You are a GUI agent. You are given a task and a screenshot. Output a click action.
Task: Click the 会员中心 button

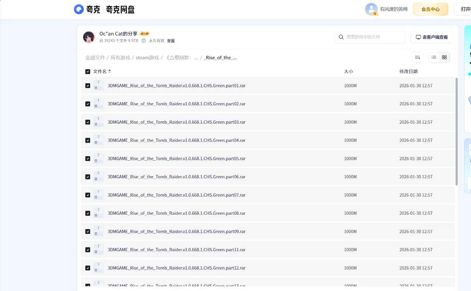click(430, 9)
